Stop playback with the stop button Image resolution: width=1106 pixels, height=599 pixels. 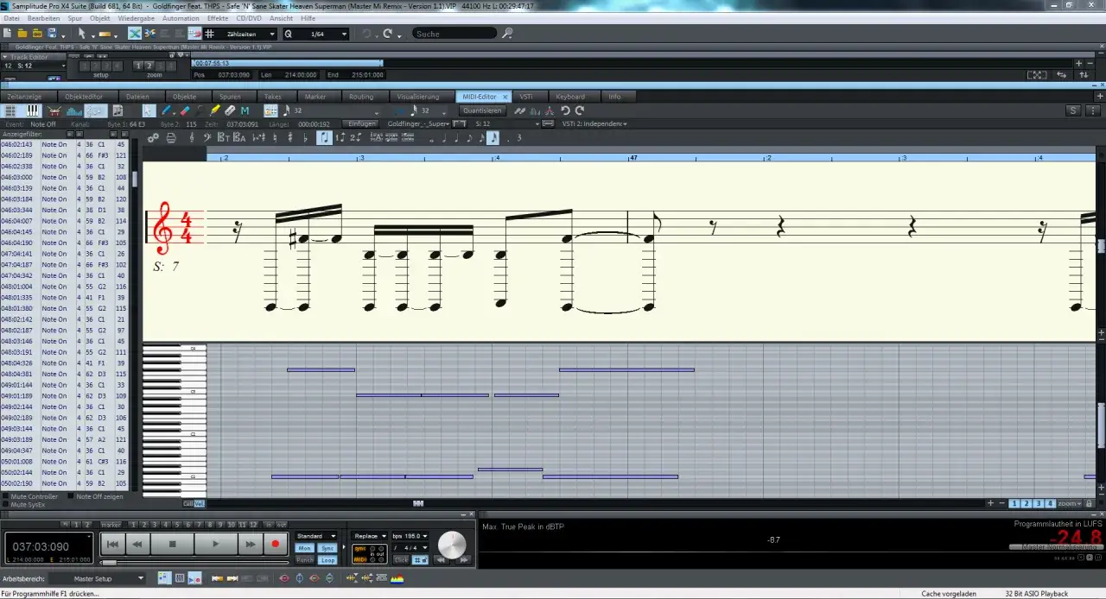click(172, 545)
